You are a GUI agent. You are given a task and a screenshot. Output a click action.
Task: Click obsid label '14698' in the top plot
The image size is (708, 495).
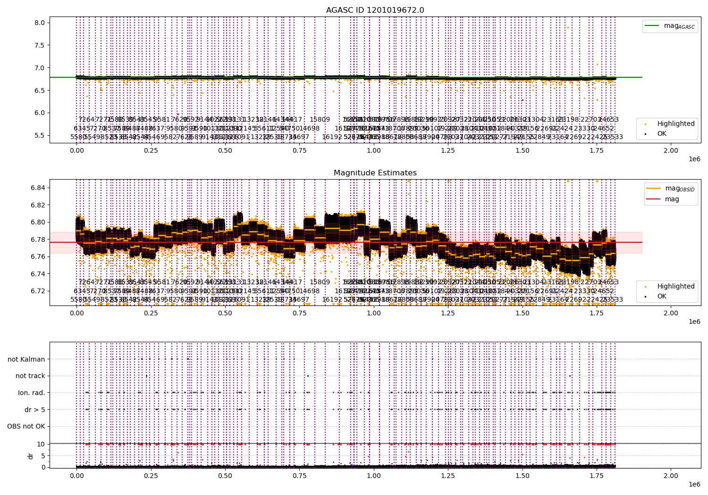point(310,128)
